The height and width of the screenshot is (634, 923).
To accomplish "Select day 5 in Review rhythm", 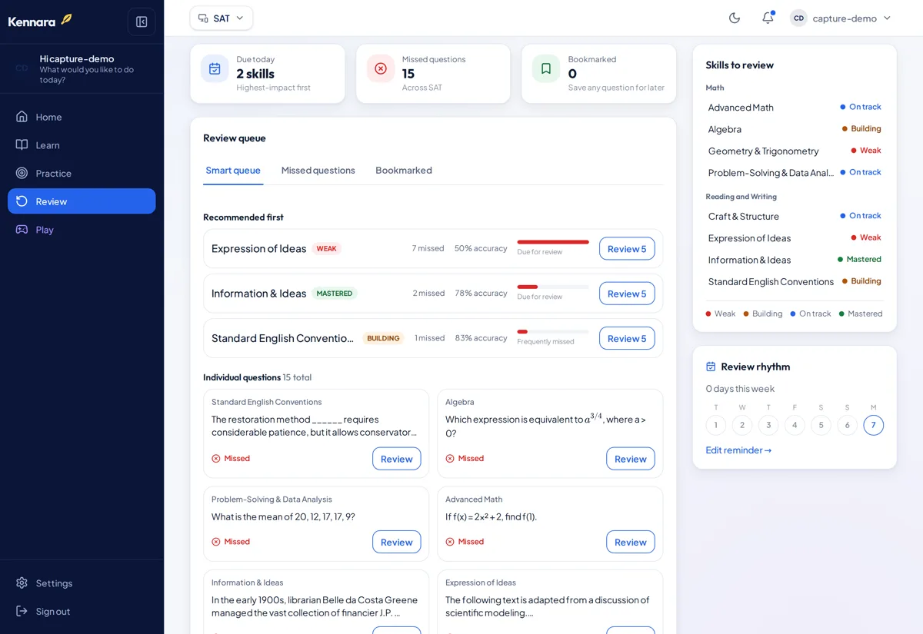I will tap(821, 425).
